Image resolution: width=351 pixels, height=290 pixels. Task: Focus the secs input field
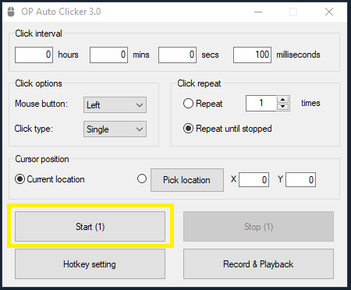pyautogui.click(x=177, y=55)
